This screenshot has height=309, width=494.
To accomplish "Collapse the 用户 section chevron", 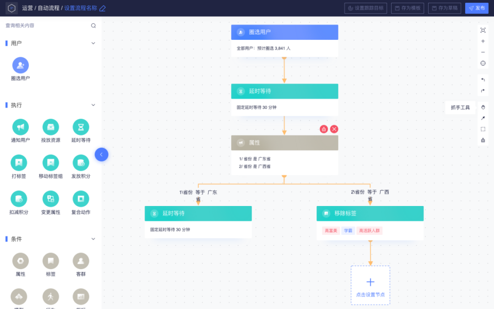I will click(93, 43).
